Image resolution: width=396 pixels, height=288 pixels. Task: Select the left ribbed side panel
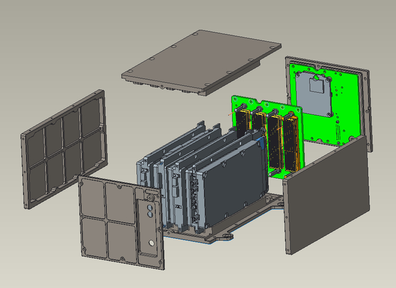pos(63,149)
